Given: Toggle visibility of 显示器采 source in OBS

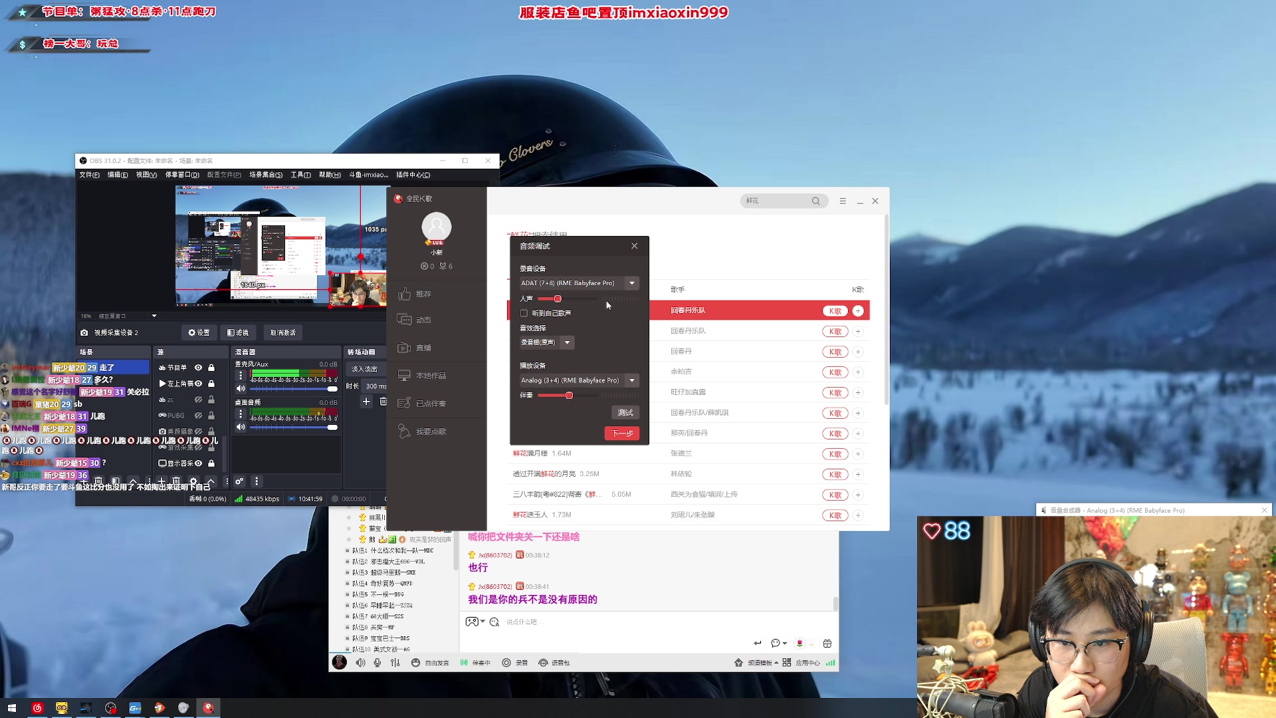Looking at the screenshot, I should [198, 463].
